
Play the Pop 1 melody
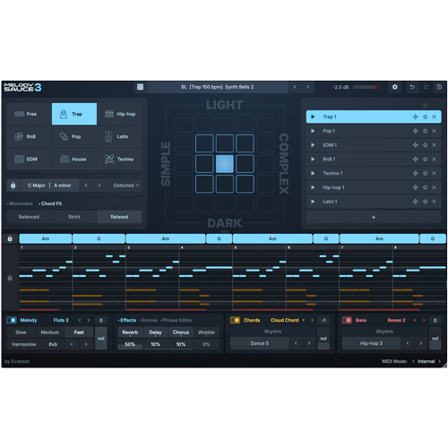(313, 131)
